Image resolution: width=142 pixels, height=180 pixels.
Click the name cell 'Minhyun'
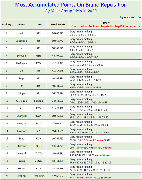click(x=22, y=146)
